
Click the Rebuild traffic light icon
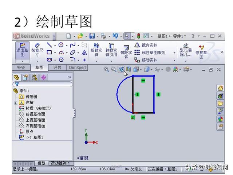pos(139,36)
